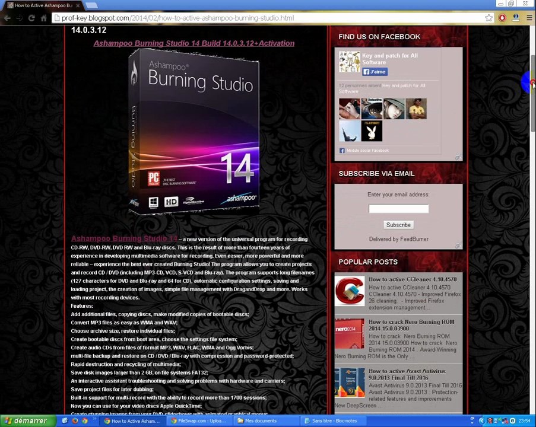This screenshot has height=427, width=536.
Task: Switch to How to Active Asham taskbar window
Action: [134, 421]
